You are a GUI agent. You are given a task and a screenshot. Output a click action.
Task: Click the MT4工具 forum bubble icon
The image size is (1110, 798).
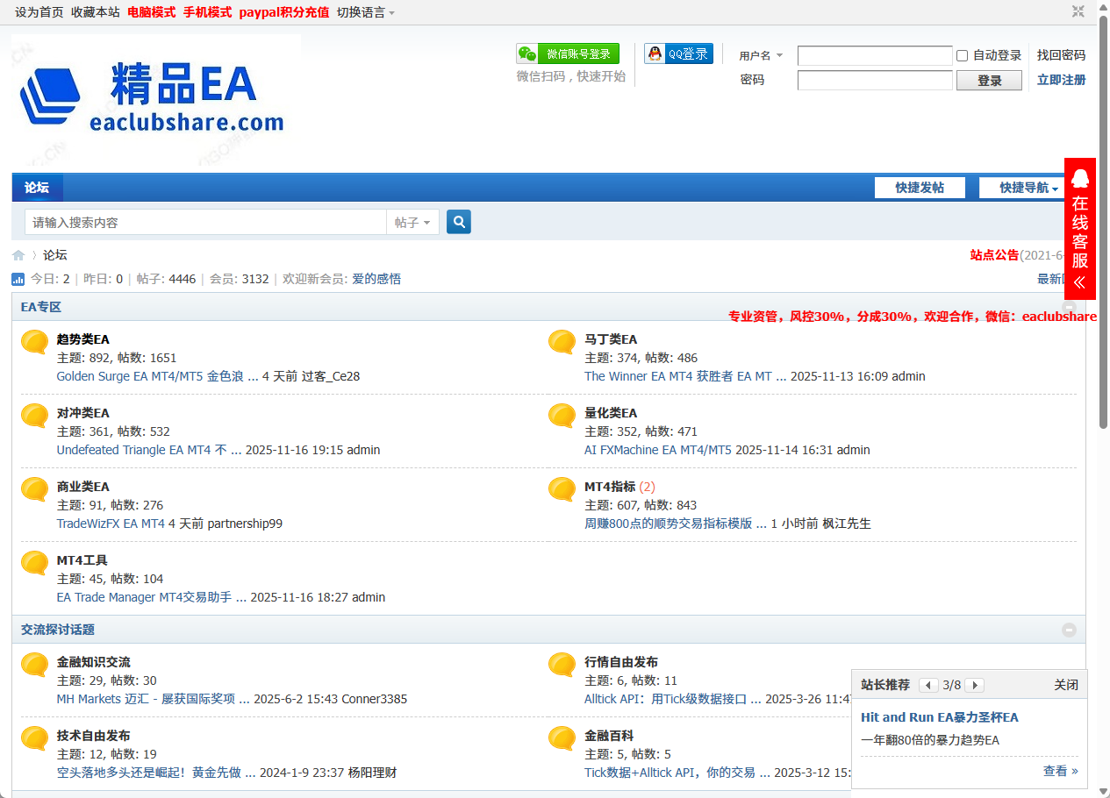coord(35,563)
